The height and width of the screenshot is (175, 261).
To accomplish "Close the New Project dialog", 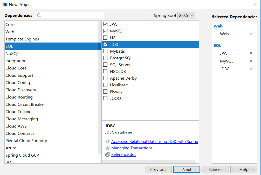I will tap(255, 4).
